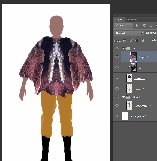Collapse the People group
Image resolution: width=157 pixels, height=161 pixels.
pos(123,97)
